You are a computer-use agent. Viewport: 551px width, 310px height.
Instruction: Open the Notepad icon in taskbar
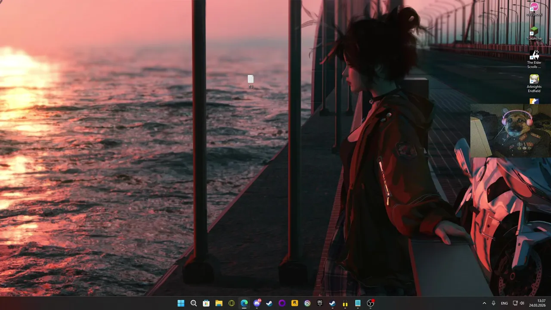[x=358, y=303]
